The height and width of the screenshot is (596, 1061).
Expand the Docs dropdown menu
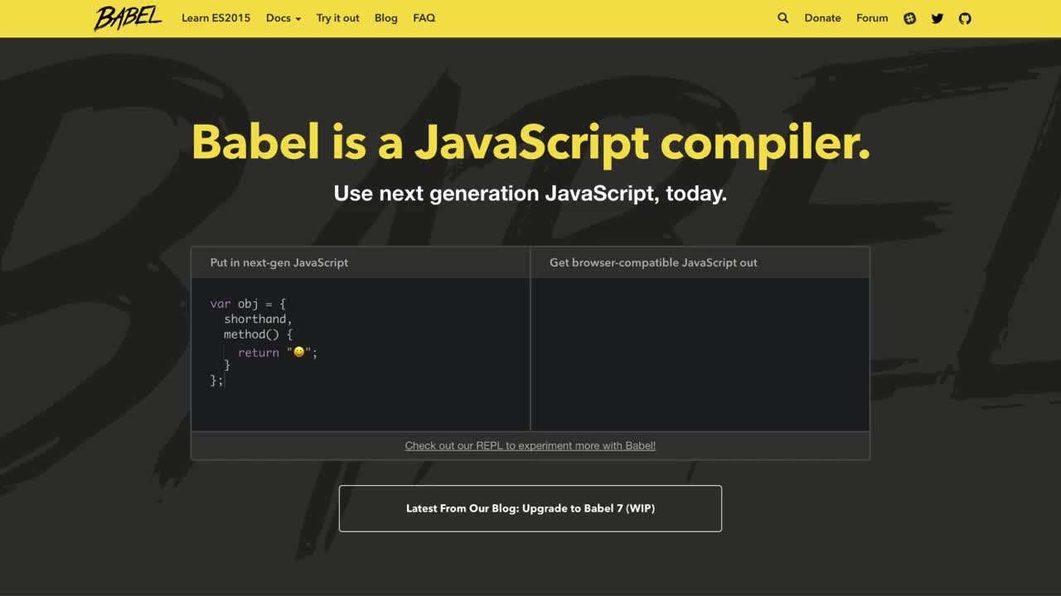pyautogui.click(x=283, y=17)
